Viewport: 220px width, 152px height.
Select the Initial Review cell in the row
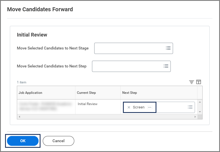click(87, 104)
